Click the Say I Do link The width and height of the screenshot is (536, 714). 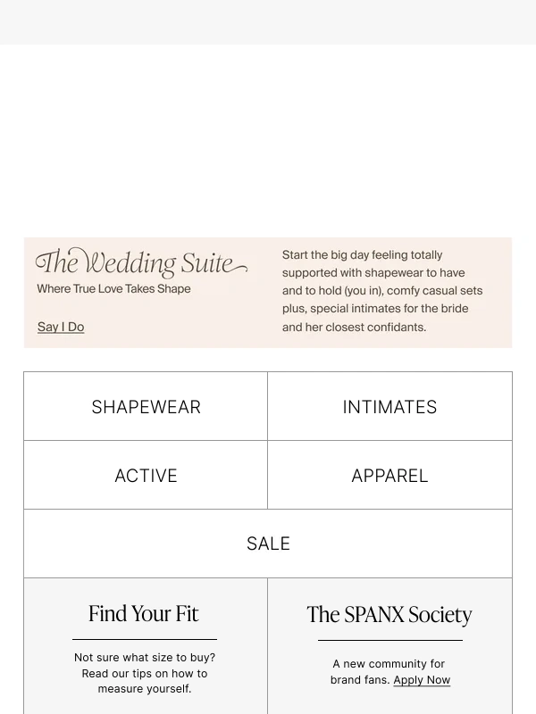[61, 328]
